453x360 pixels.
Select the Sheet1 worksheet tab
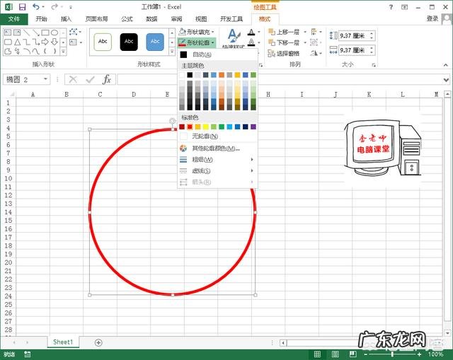pyautogui.click(x=63, y=342)
